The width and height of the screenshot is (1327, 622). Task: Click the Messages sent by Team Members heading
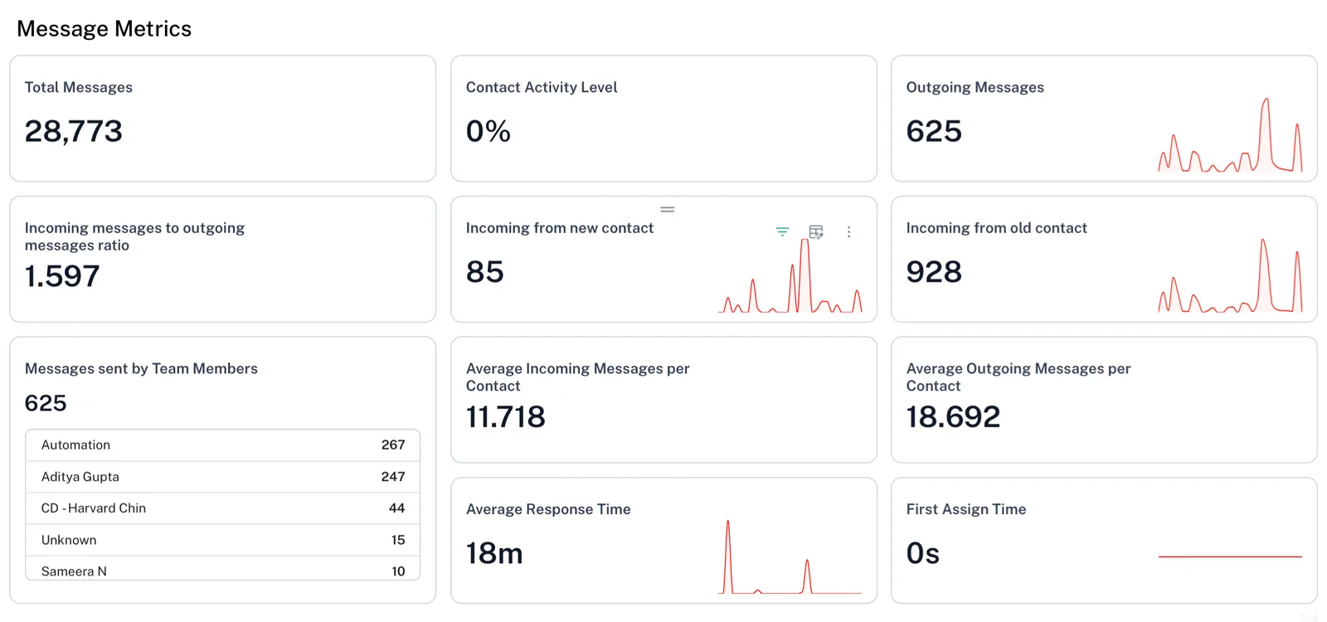pyautogui.click(x=141, y=369)
